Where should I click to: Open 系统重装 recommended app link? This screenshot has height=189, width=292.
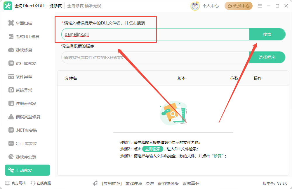pyautogui.click(x=191, y=183)
